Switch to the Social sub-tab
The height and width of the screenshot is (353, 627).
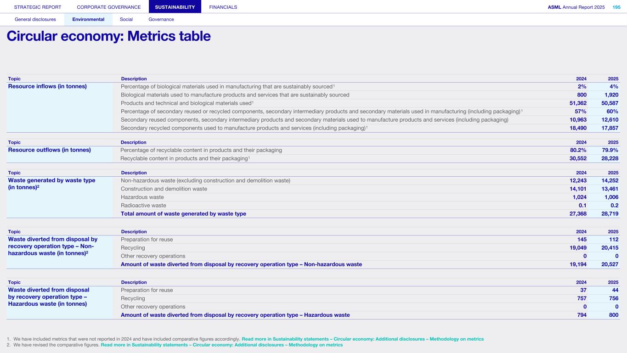pyautogui.click(x=126, y=19)
